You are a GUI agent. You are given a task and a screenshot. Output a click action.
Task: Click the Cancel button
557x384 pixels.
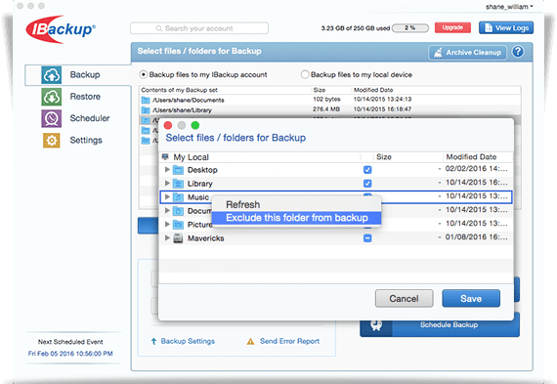[404, 298]
